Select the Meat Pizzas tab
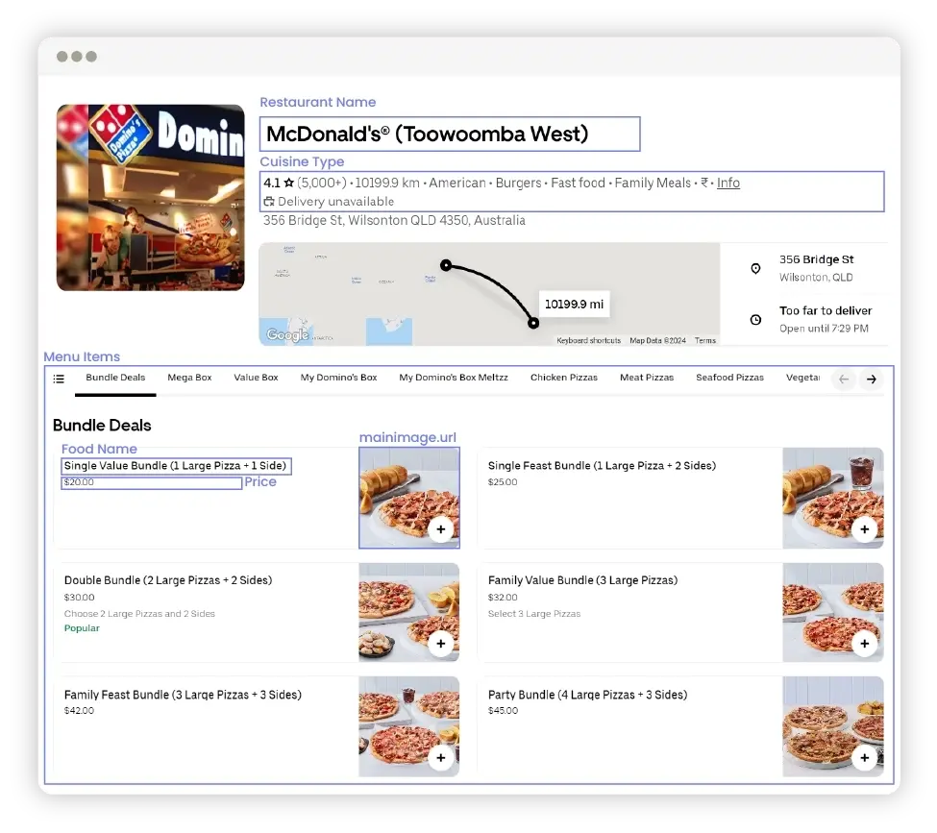This screenshot has width=937, height=833. pos(647,378)
